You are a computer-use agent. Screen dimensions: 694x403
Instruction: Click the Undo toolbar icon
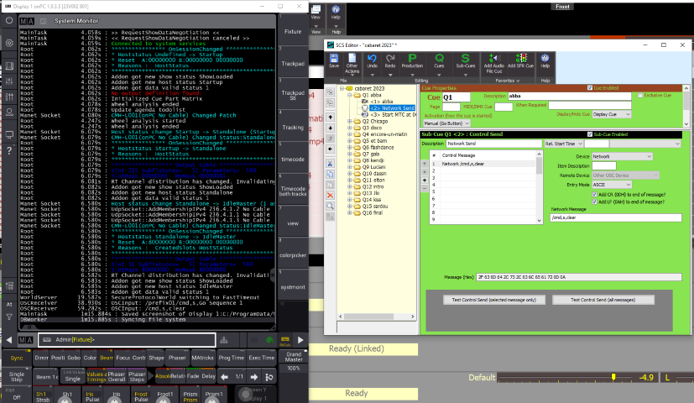(370, 60)
